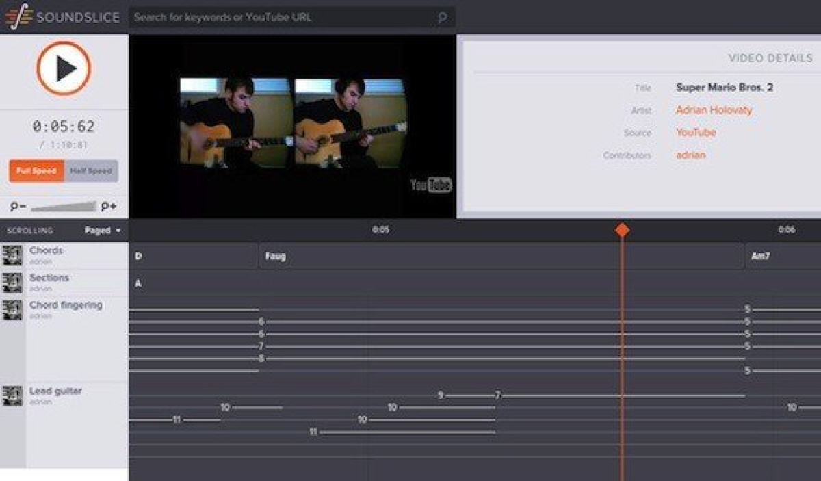Click the zoom in magnifier icon
The width and height of the screenshot is (821, 481).
(109, 206)
